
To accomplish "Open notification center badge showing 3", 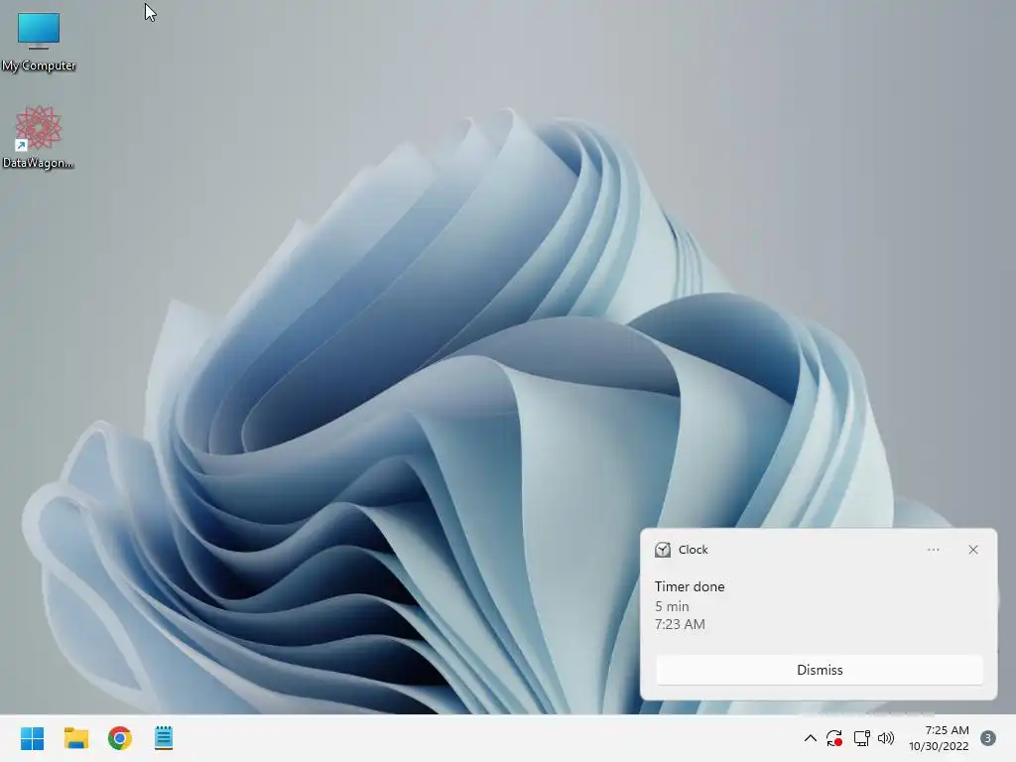I will (988, 738).
